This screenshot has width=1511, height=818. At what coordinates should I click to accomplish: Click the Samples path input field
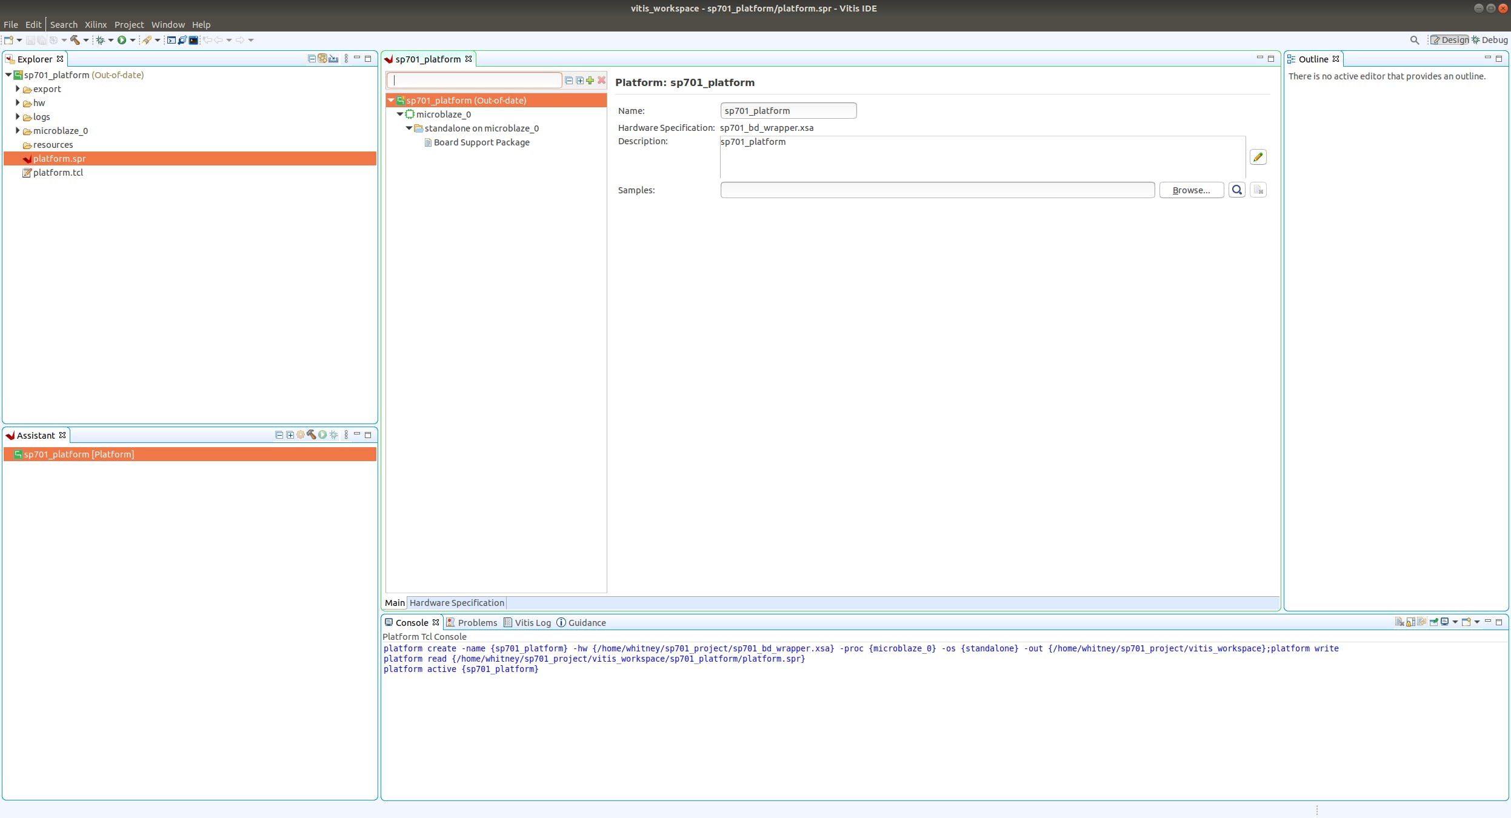pyautogui.click(x=938, y=190)
